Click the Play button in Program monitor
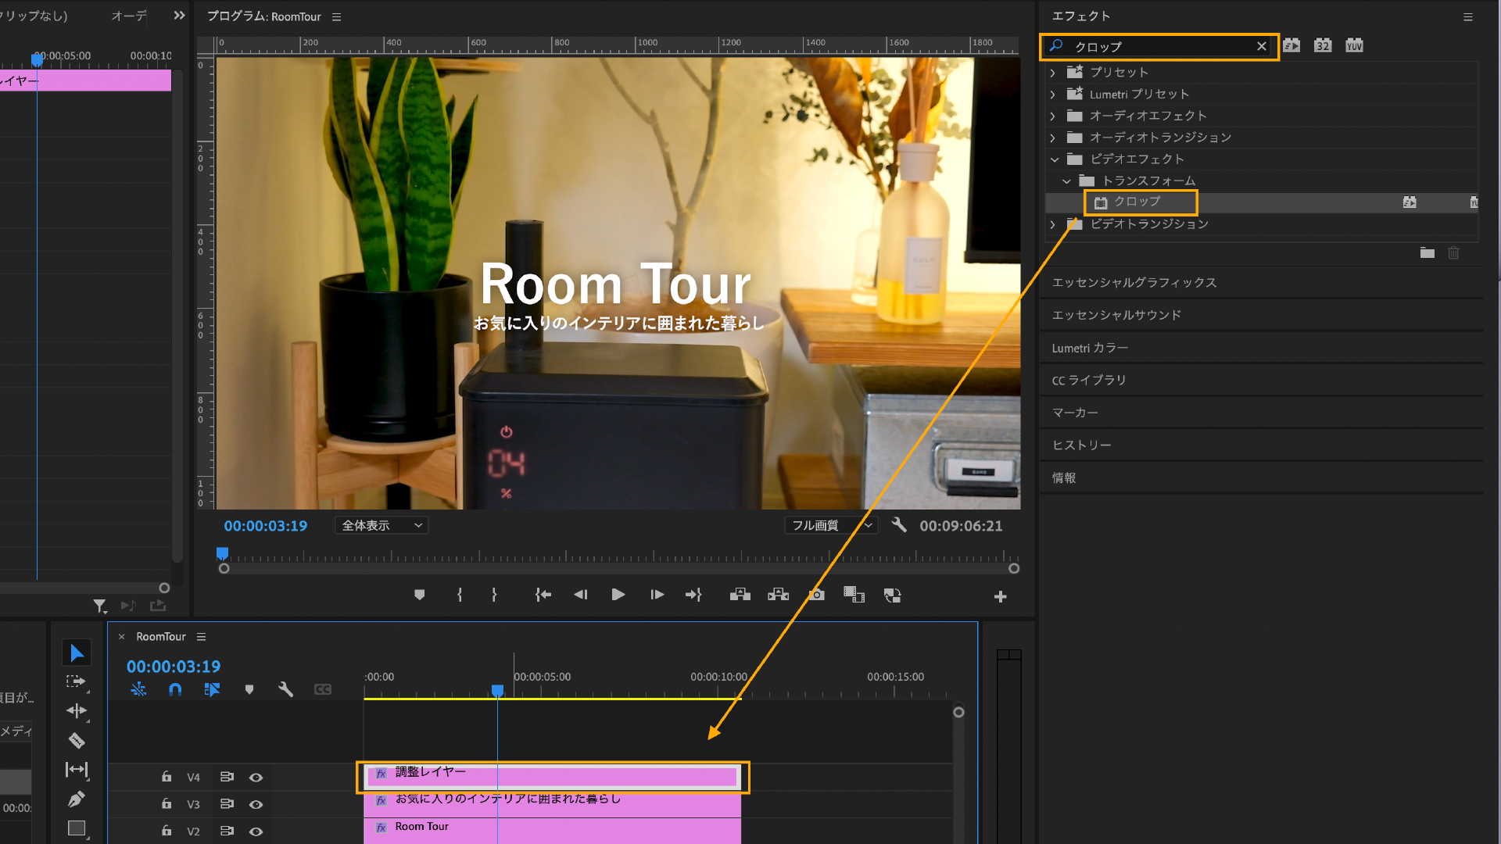This screenshot has width=1501, height=844. pyautogui.click(x=618, y=595)
